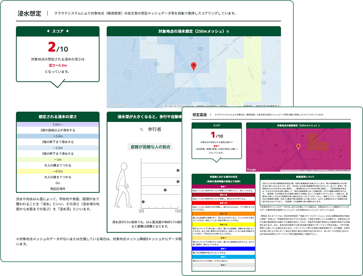
Task: Click the 歩行者 label
Action: coord(155,129)
